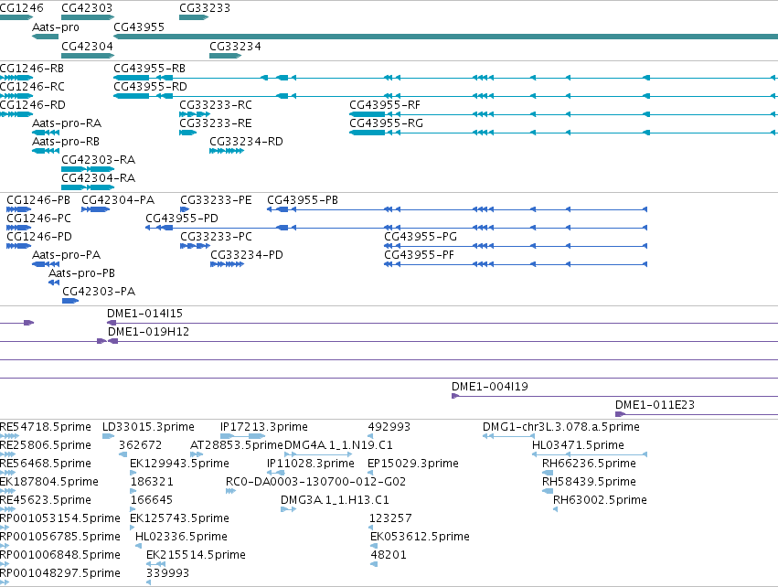Viewport: 778px width, 587px height.
Task: Click the CG42304 gene label
Action: click(x=88, y=46)
